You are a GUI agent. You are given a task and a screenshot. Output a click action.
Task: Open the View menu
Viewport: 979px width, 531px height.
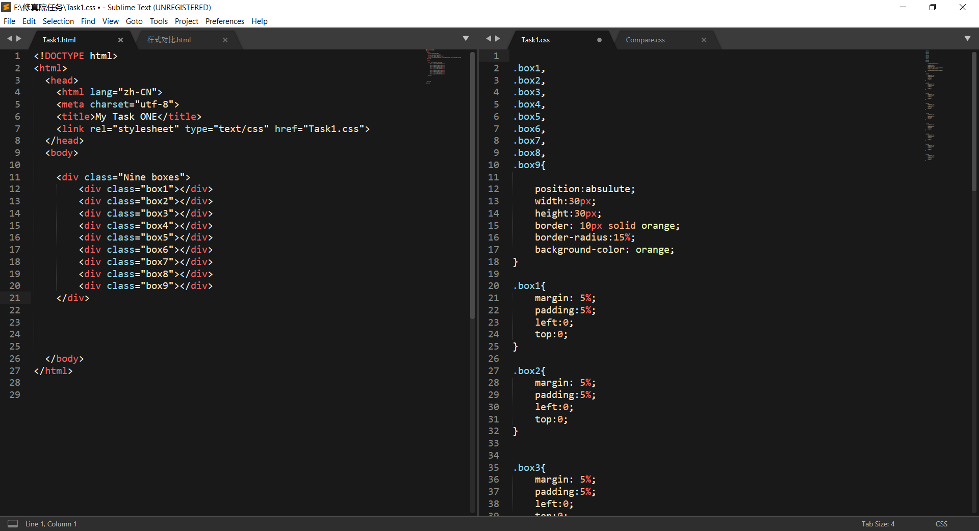pyautogui.click(x=111, y=21)
